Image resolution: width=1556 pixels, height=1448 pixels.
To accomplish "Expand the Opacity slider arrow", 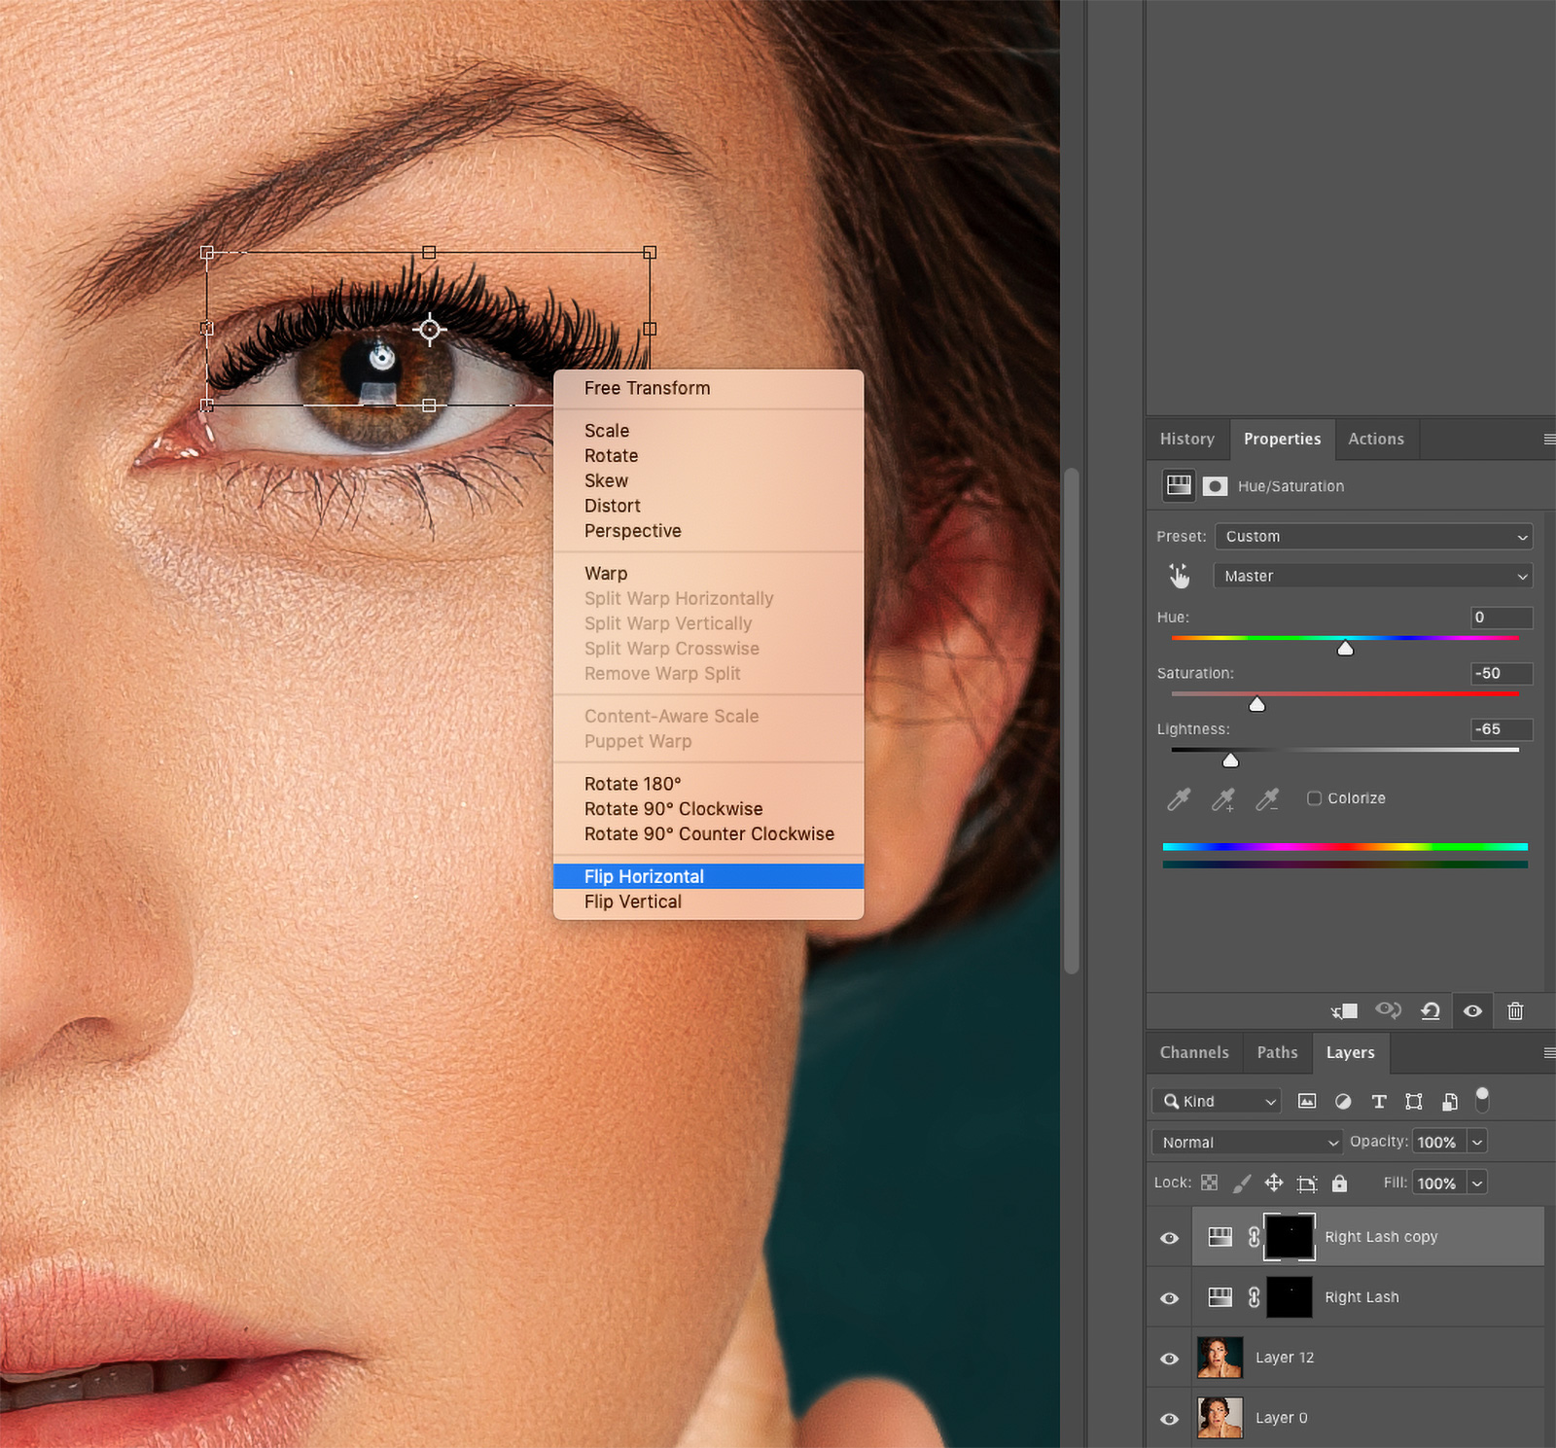I will [x=1477, y=1142].
